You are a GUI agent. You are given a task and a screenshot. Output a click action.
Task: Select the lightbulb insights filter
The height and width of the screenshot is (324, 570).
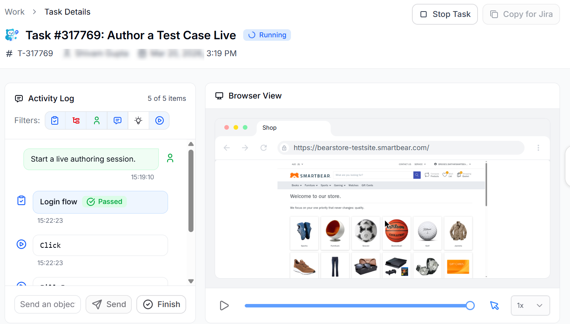[138, 120]
